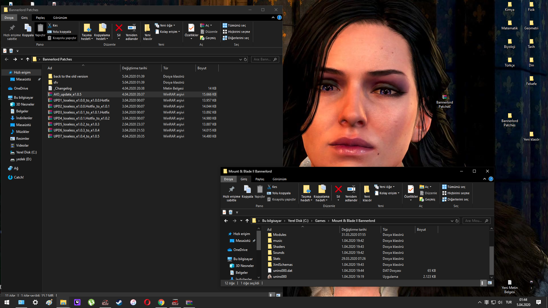Screen dimensions: 548x308
Task: Click Kes in the Mount & Blade II ribbon
Action: point(272,187)
